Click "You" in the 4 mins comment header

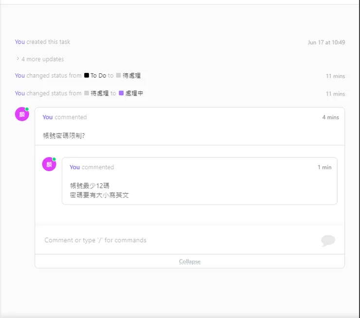(48, 117)
